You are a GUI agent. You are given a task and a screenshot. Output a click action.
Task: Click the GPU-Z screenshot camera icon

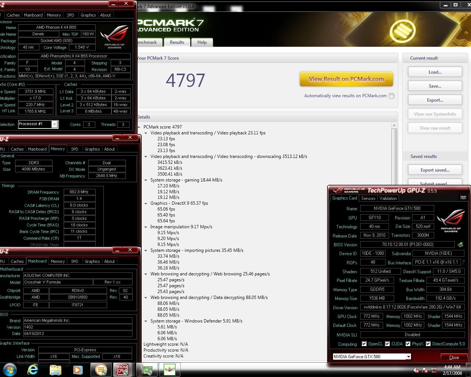tap(463, 198)
